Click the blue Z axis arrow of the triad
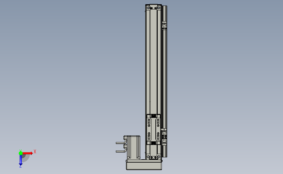The height and width of the screenshot is (174, 283). click(21, 160)
